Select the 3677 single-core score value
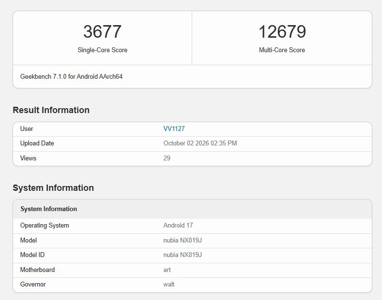This screenshot has height=300, width=382. tap(102, 31)
